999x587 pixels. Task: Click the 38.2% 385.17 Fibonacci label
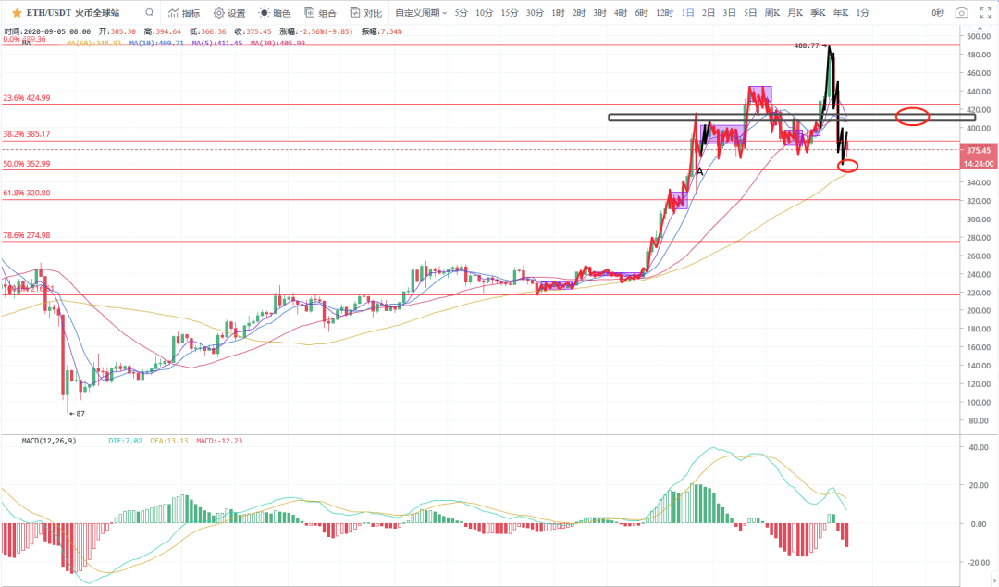click(x=27, y=134)
